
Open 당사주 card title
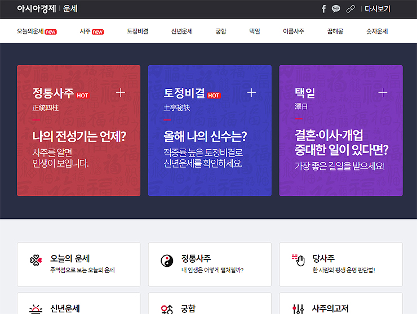click(323, 258)
